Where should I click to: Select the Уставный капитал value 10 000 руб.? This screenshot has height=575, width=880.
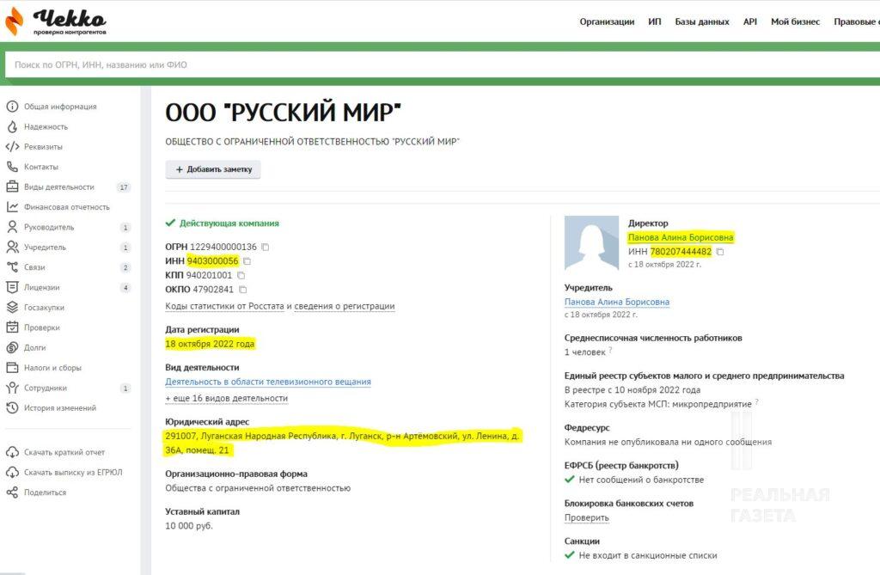point(188,526)
